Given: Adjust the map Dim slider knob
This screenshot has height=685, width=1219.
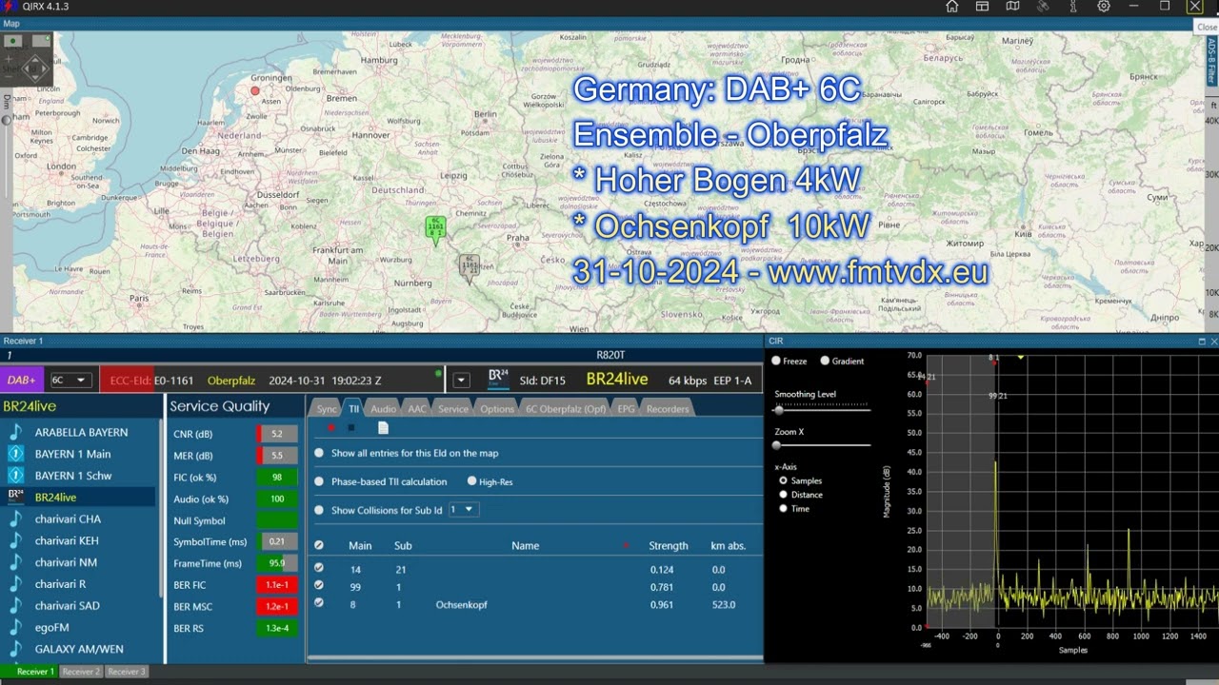Looking at the screenshot, I should tap(7, 120).
